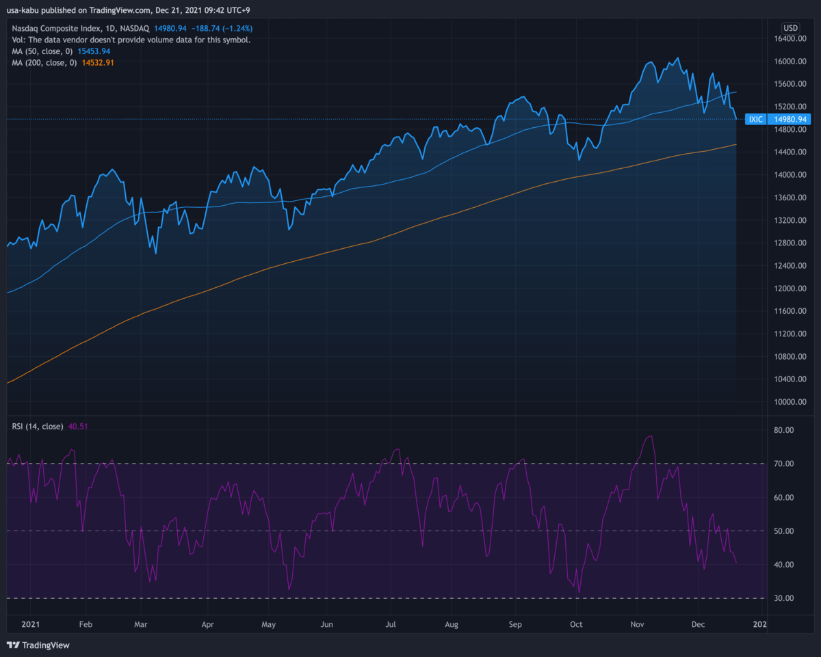
Task: Click the Nov time axis label
Action: (x=637, y=624)
